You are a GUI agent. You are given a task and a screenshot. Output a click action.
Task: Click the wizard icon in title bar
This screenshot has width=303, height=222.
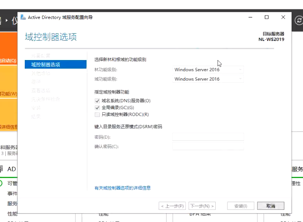coord(23,17)
